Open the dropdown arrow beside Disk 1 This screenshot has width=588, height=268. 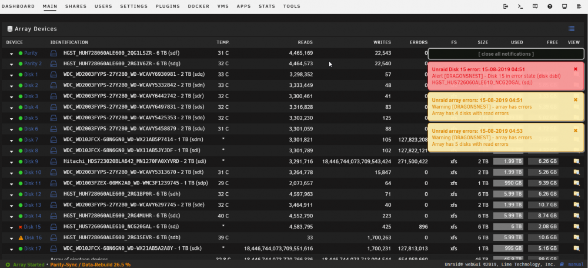11,75
